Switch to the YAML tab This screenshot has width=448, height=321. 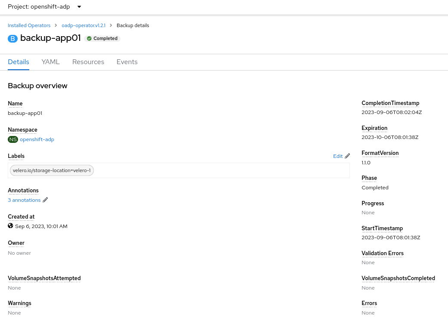tap(51, 62)
